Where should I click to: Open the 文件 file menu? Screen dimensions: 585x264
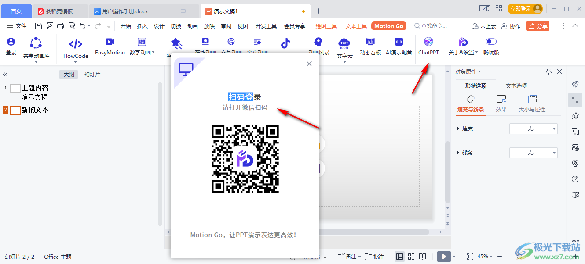[17, 26]
